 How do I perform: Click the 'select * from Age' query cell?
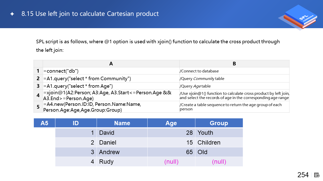point(111,86)
